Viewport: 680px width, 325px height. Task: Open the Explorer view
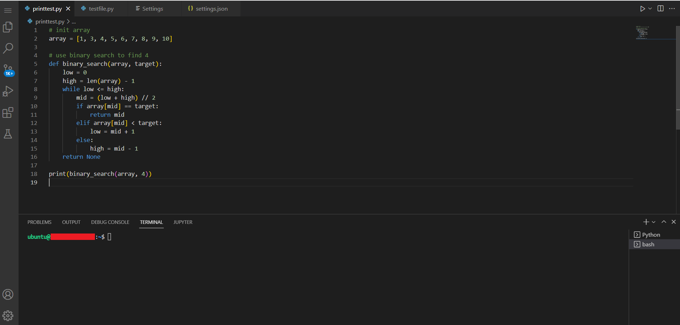pos(8,27)
